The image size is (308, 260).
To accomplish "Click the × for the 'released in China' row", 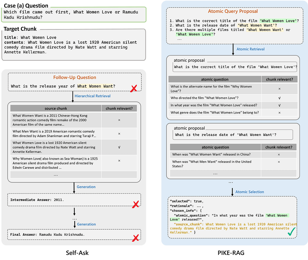I will point(279,155).
